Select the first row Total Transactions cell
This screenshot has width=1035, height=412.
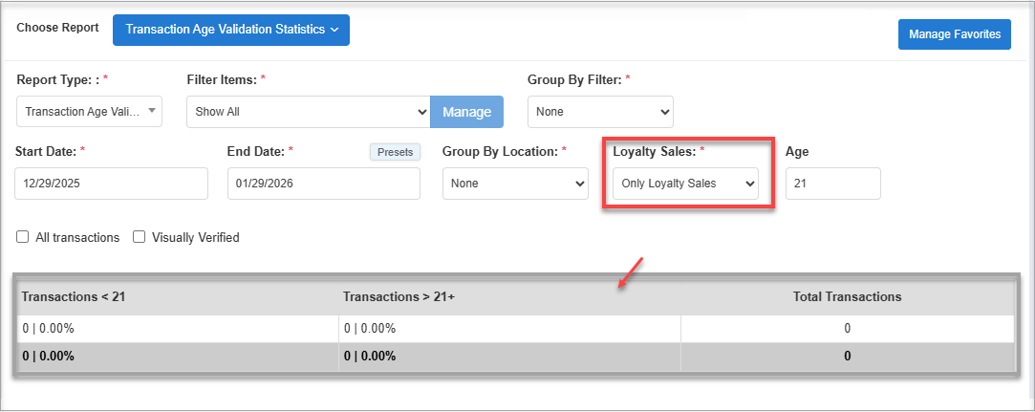click(847, 328)
